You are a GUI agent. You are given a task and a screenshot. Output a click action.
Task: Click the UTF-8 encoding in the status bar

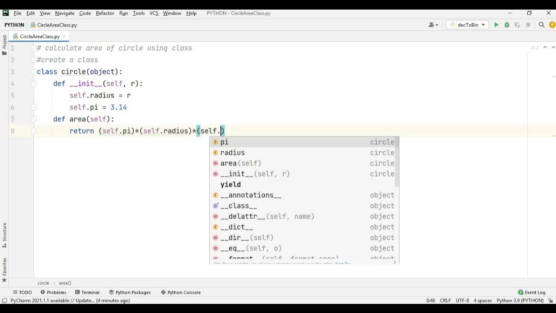[462, 300]
